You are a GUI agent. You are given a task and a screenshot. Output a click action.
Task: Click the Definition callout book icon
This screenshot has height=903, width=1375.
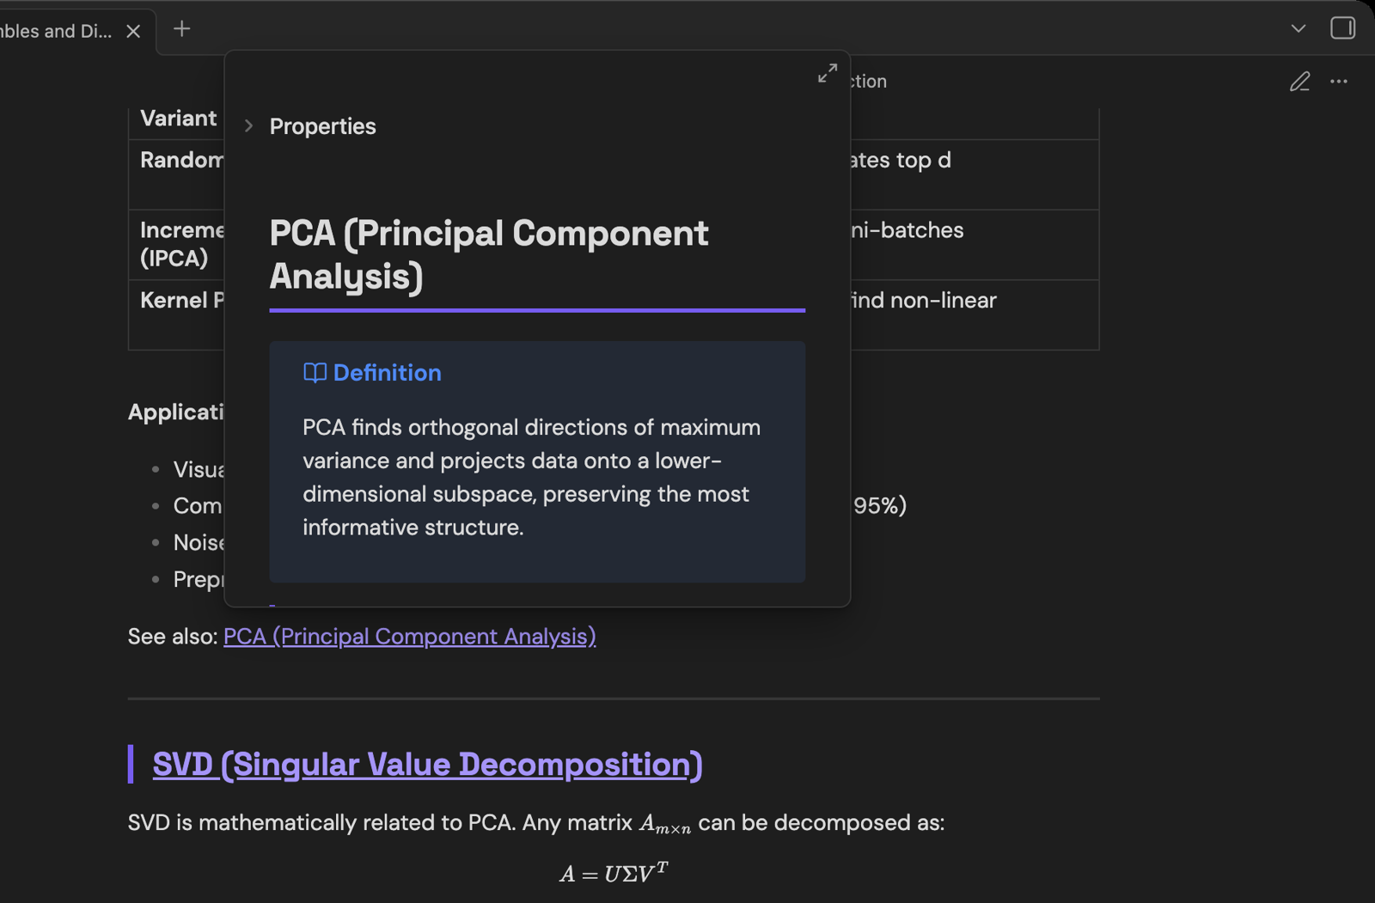click(x=315, y=373)
